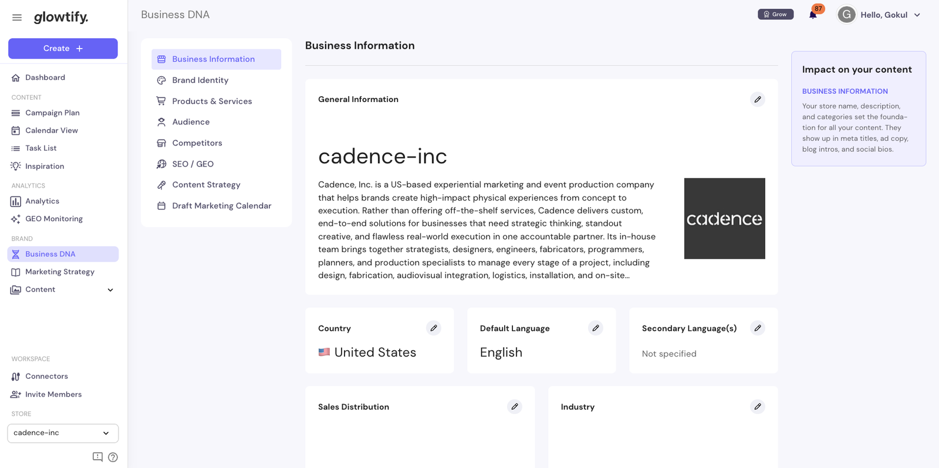Viewport: 939px width, 468px height.
Task: Switch to Content Strategy tab
Action: point(216,185)
